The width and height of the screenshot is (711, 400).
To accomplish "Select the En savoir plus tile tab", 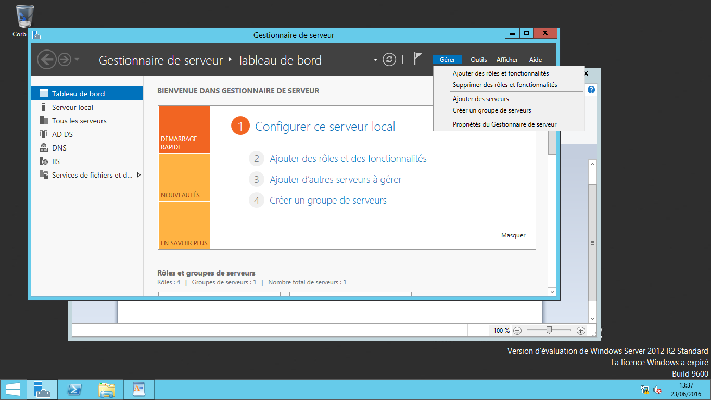I will click(x=184, y=226).
